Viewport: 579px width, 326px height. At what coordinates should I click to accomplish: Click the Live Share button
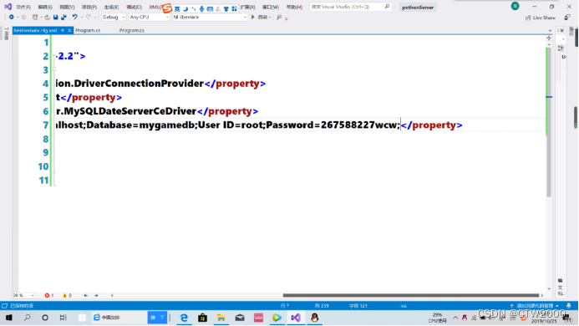[x=541, y=18]
